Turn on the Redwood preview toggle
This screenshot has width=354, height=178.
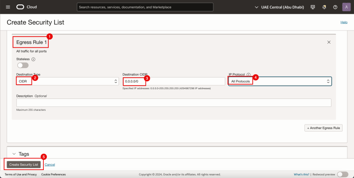(x=342, y=174)
